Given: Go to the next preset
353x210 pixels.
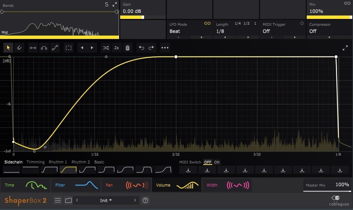Looking at the screenshot, I should point(135,200).
